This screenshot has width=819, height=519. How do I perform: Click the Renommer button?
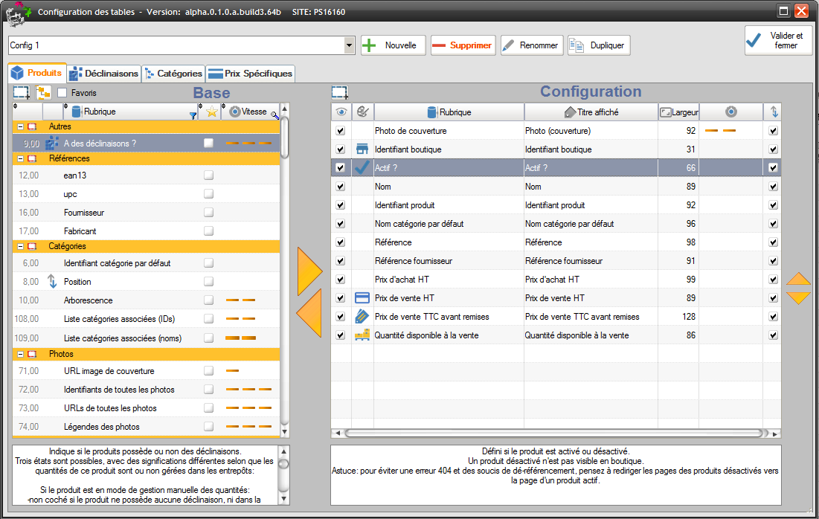532,45
